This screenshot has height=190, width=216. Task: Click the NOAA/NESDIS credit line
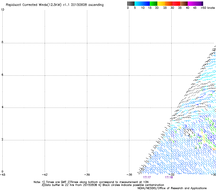point(172,188)
